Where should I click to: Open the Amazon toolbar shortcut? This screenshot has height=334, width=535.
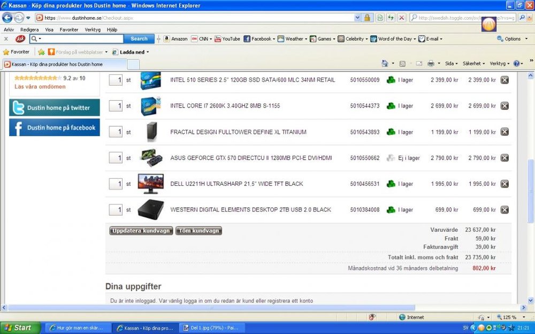175,39
